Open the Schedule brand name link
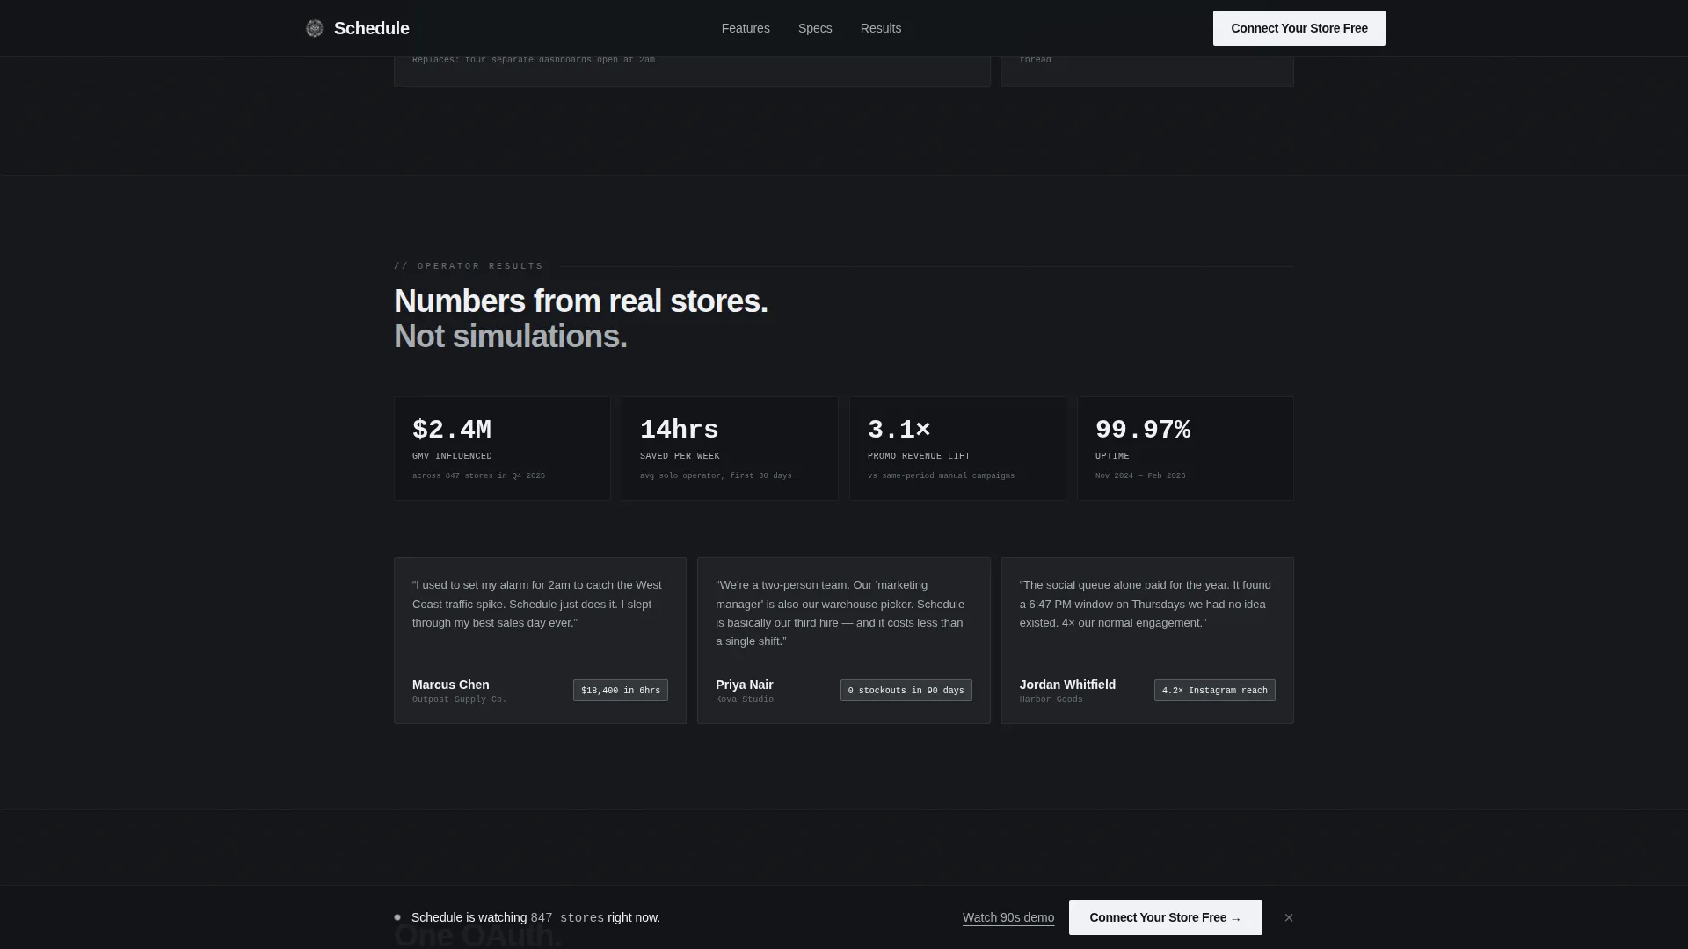Viewport: 1688px width, 949px height. (371, 28)
